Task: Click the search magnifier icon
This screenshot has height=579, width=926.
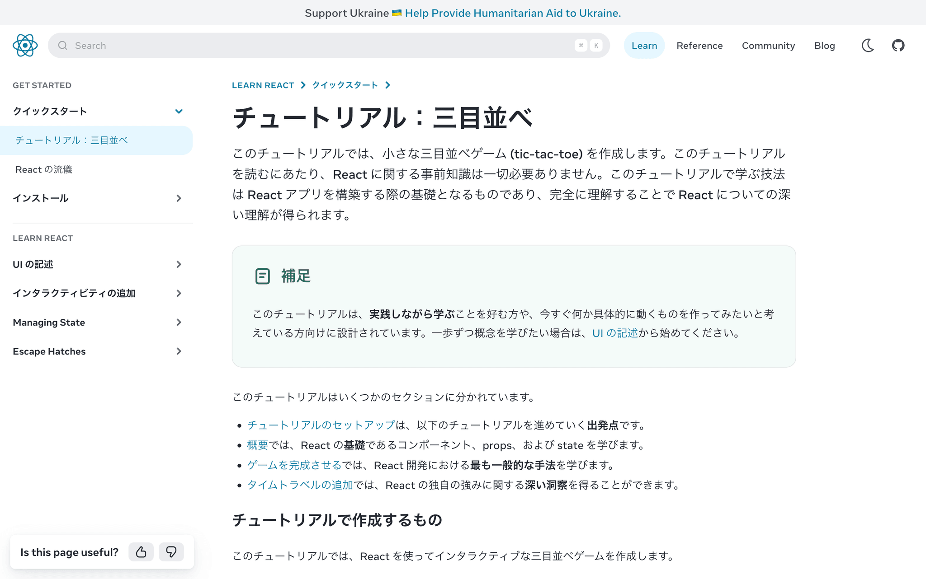Action: [x=63, y=46]
